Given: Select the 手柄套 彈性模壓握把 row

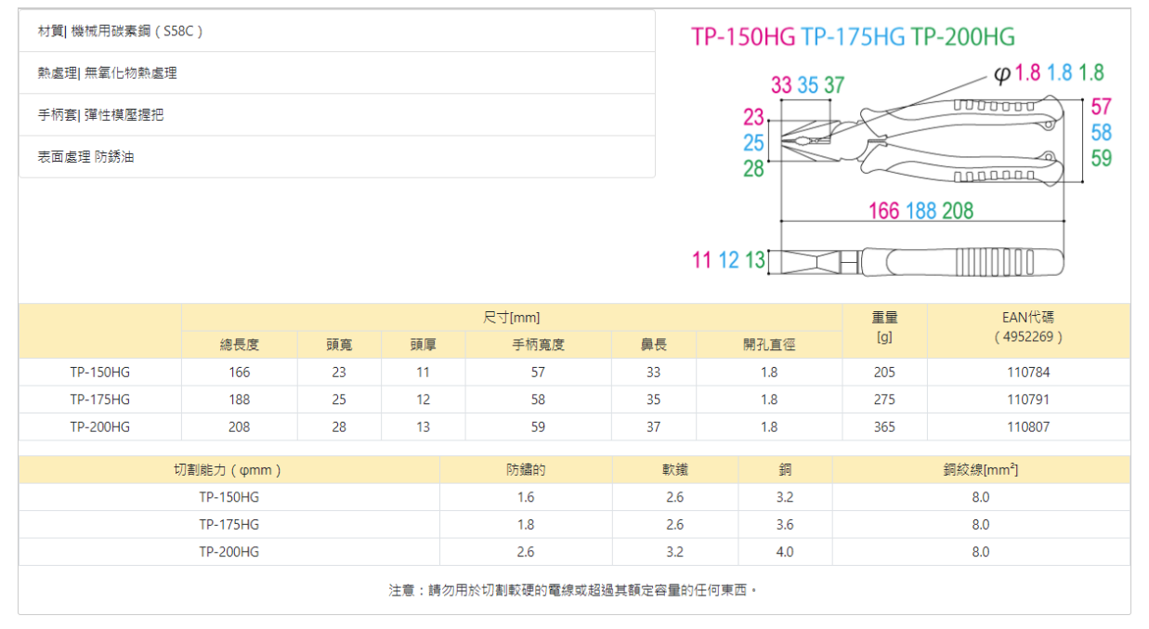Looking at the screenshot, I should 336,115.
